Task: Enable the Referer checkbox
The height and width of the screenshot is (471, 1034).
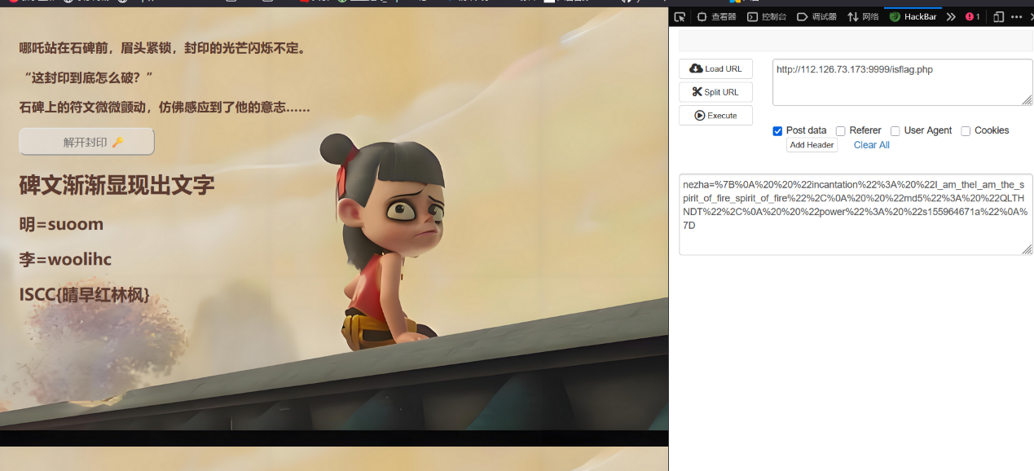Action: pyautogui.click(x=840, y=131)
